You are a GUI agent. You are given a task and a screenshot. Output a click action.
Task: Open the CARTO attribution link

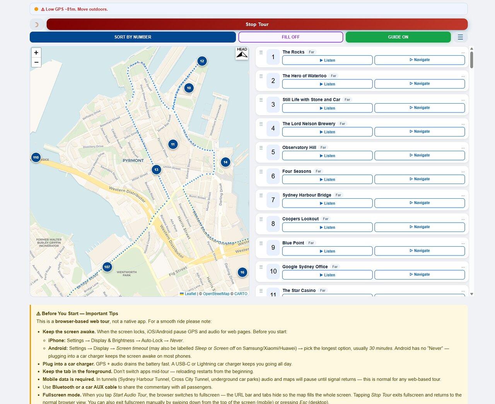(241, 294)
